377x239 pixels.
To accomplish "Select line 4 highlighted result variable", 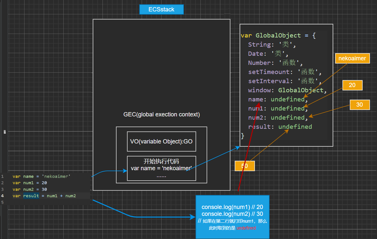I will click(x=31, y=196).
